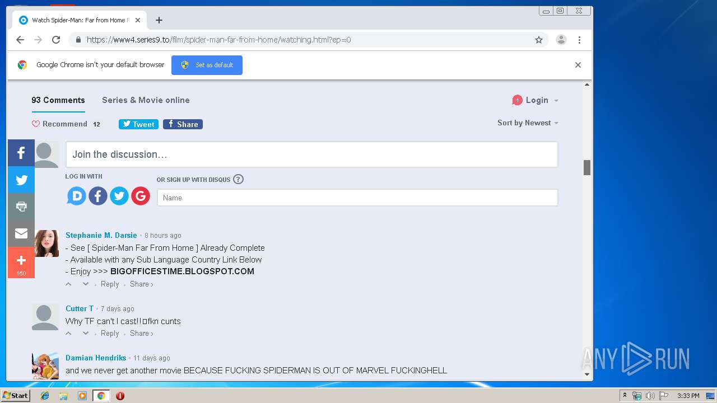Dismiss the default browser notification bar
The image size is (717, 403).
578,65
